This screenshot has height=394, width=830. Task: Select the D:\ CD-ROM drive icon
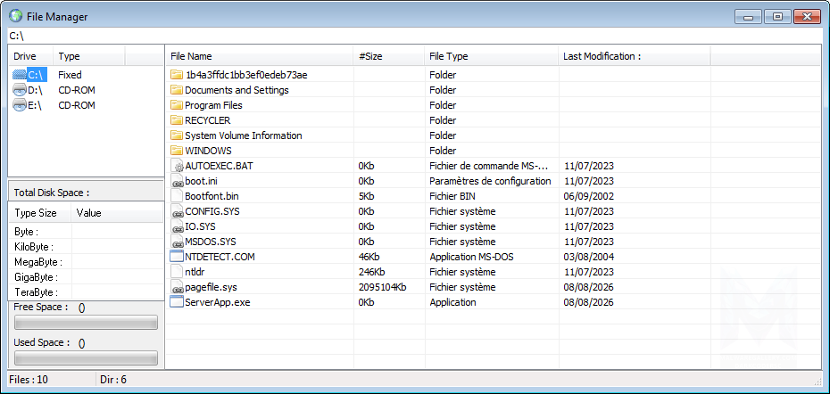pos(19,90)
